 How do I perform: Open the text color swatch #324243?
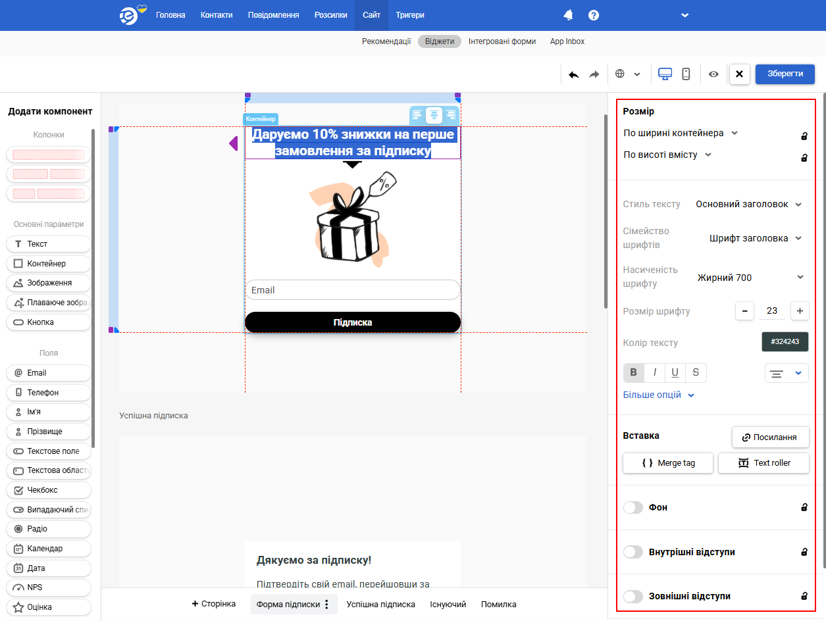tap(785, 342)
